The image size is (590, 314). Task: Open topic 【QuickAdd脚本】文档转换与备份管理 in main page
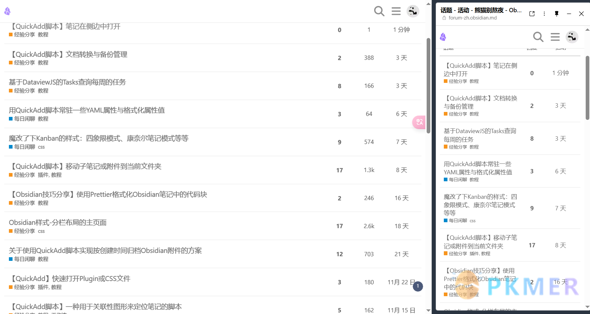coord(68,54)
